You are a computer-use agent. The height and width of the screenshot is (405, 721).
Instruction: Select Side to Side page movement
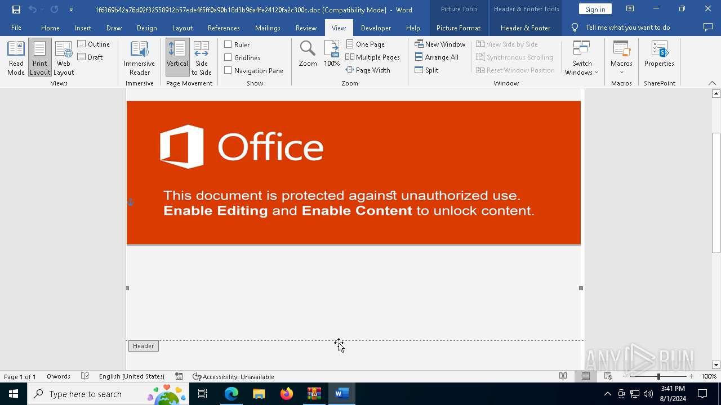202,58
